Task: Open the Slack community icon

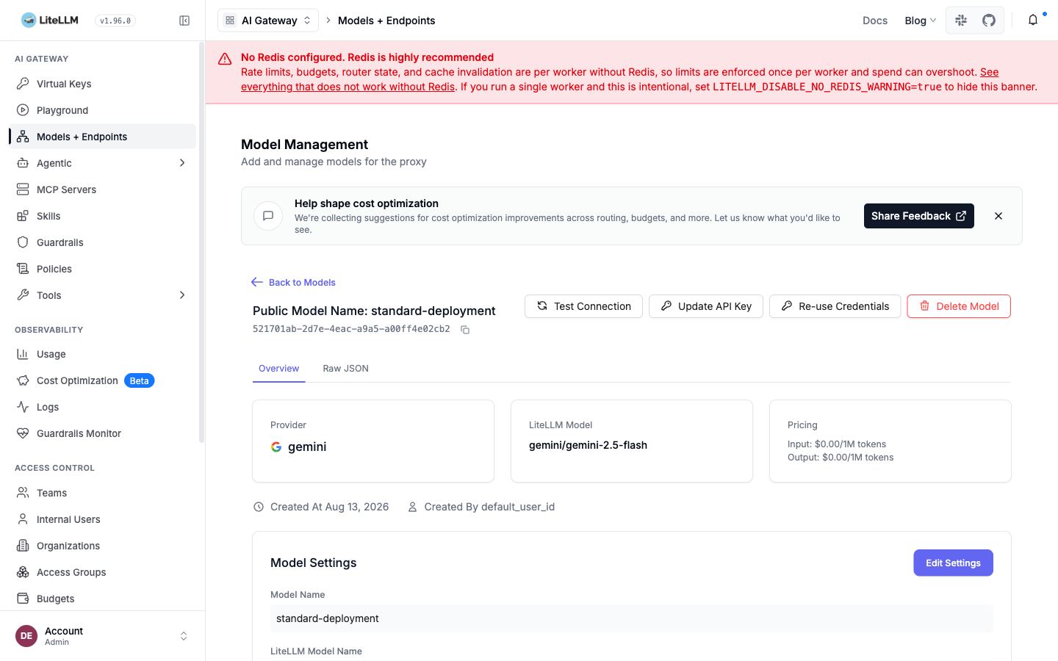Action: (961, 21)
